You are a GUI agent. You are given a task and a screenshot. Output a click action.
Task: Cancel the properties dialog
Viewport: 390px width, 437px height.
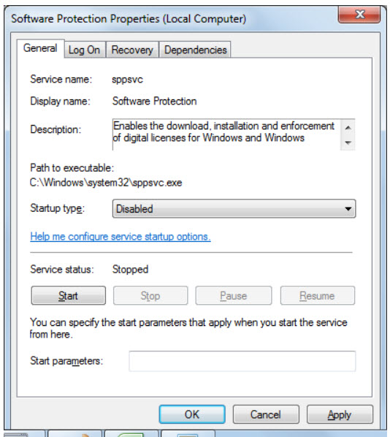[x=266, y=414]
